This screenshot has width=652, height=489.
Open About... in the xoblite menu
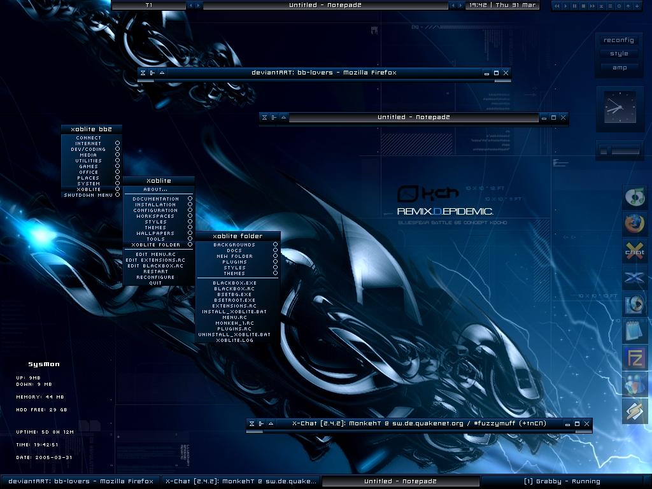click(x=159, y=189)
